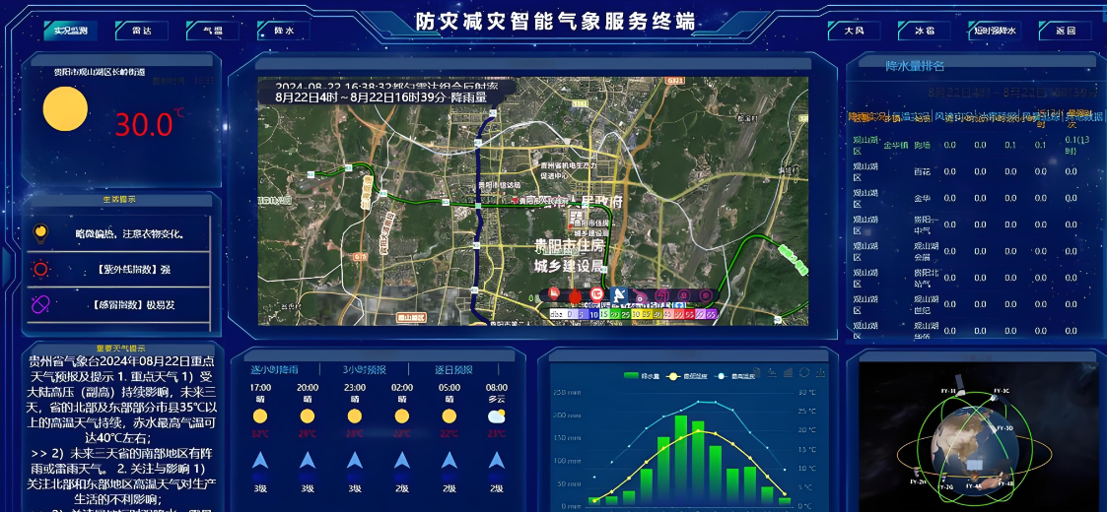Screen dimensions: 1107x512
Task: Switch chart to line view icon
Action: tap(774, 373)
